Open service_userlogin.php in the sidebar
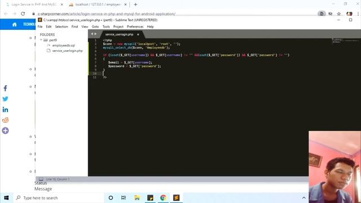The height and width of the screenshot is (203, 361). tap(67, 51)
